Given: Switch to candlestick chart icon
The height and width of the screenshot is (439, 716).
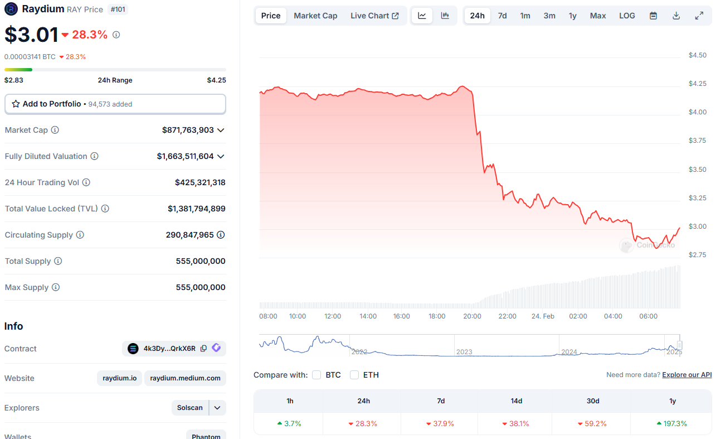Looking at the screenshot, I should coord(445,16).
